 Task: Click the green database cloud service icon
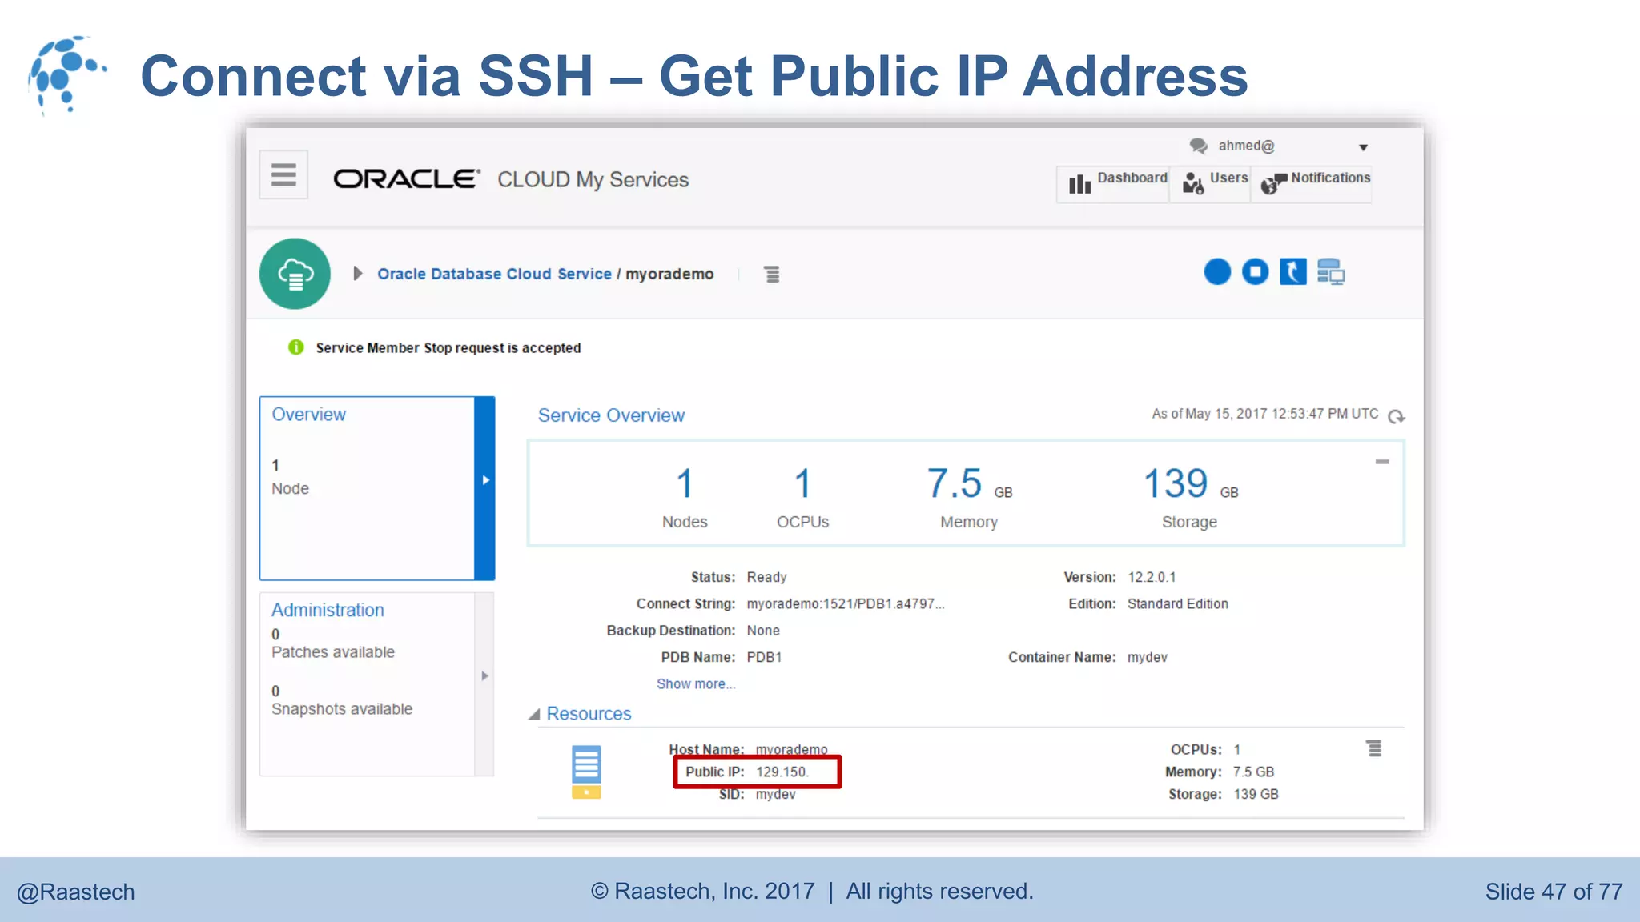tap(295, 274)
